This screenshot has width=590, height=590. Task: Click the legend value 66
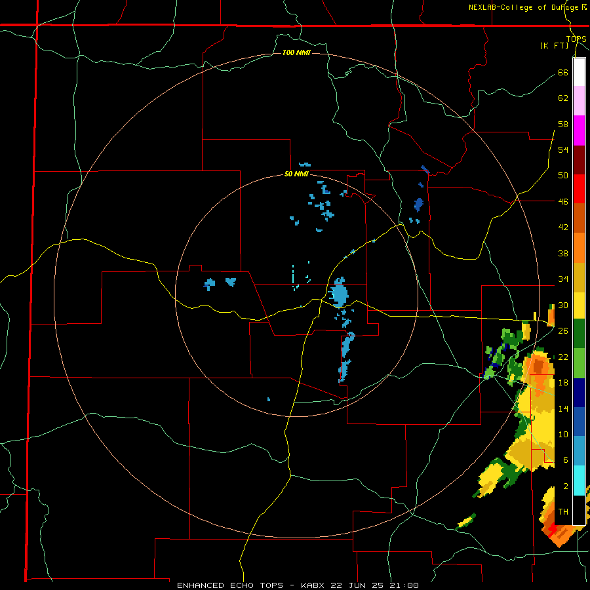(x=563, y=72)
